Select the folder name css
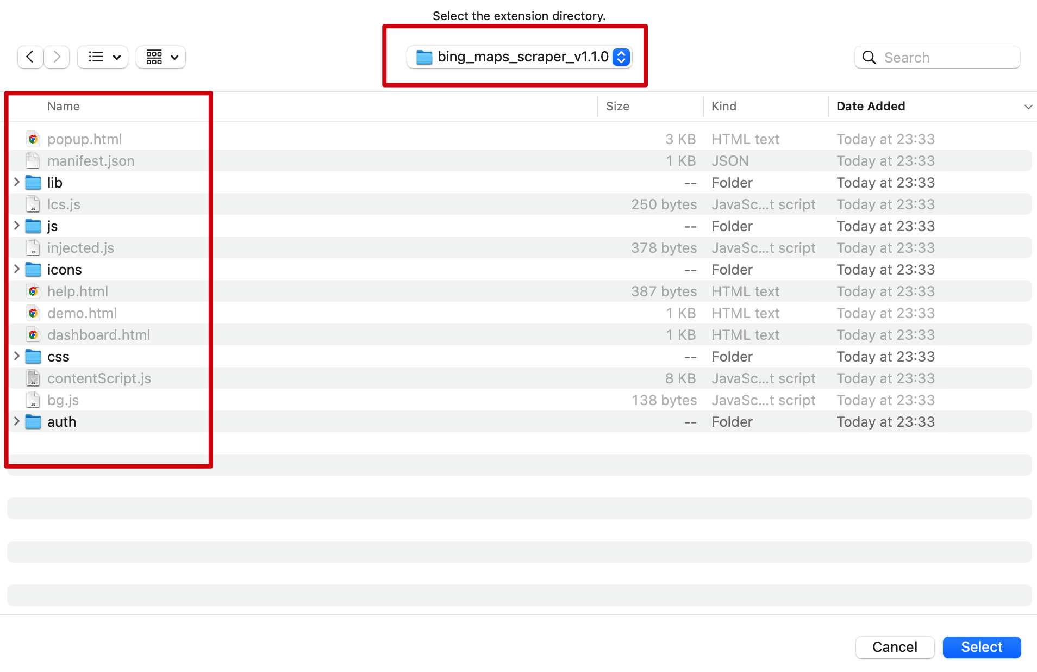Screen dimensions: 1037x672 click(58, 357)
